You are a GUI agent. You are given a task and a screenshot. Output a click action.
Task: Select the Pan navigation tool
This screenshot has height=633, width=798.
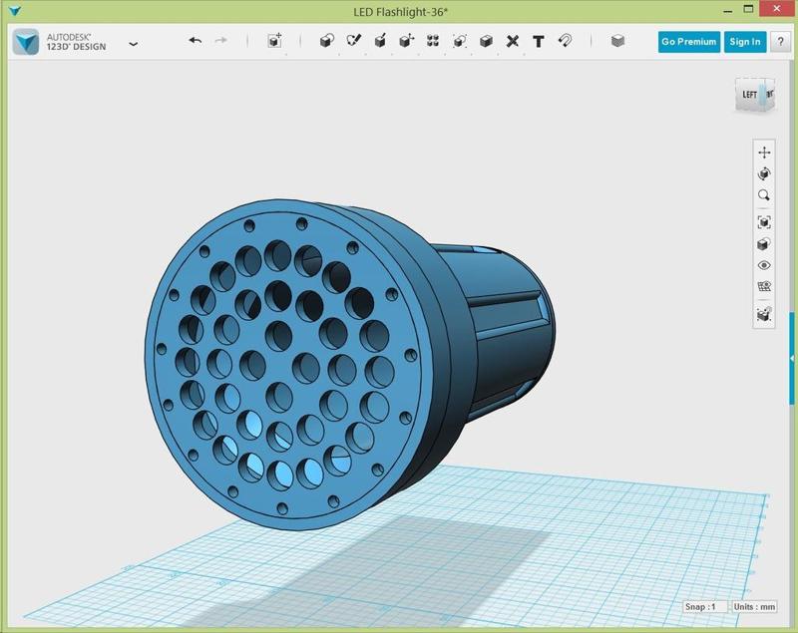(x=764, y=153)
